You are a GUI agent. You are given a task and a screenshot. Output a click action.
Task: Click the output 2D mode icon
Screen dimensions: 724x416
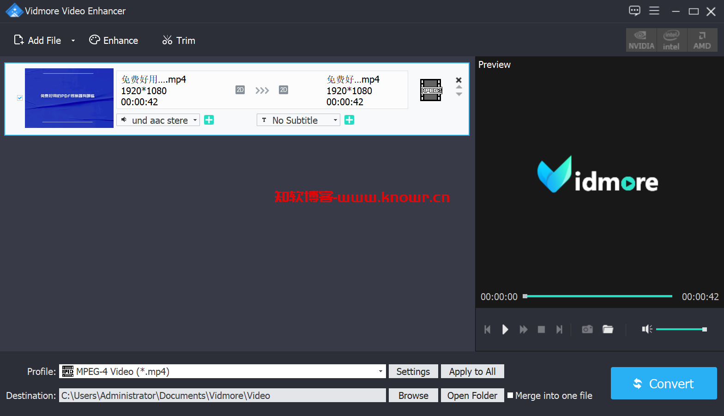pyautogui.click(x=284, y=90)
